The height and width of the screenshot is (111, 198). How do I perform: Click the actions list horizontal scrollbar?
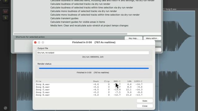70,34
